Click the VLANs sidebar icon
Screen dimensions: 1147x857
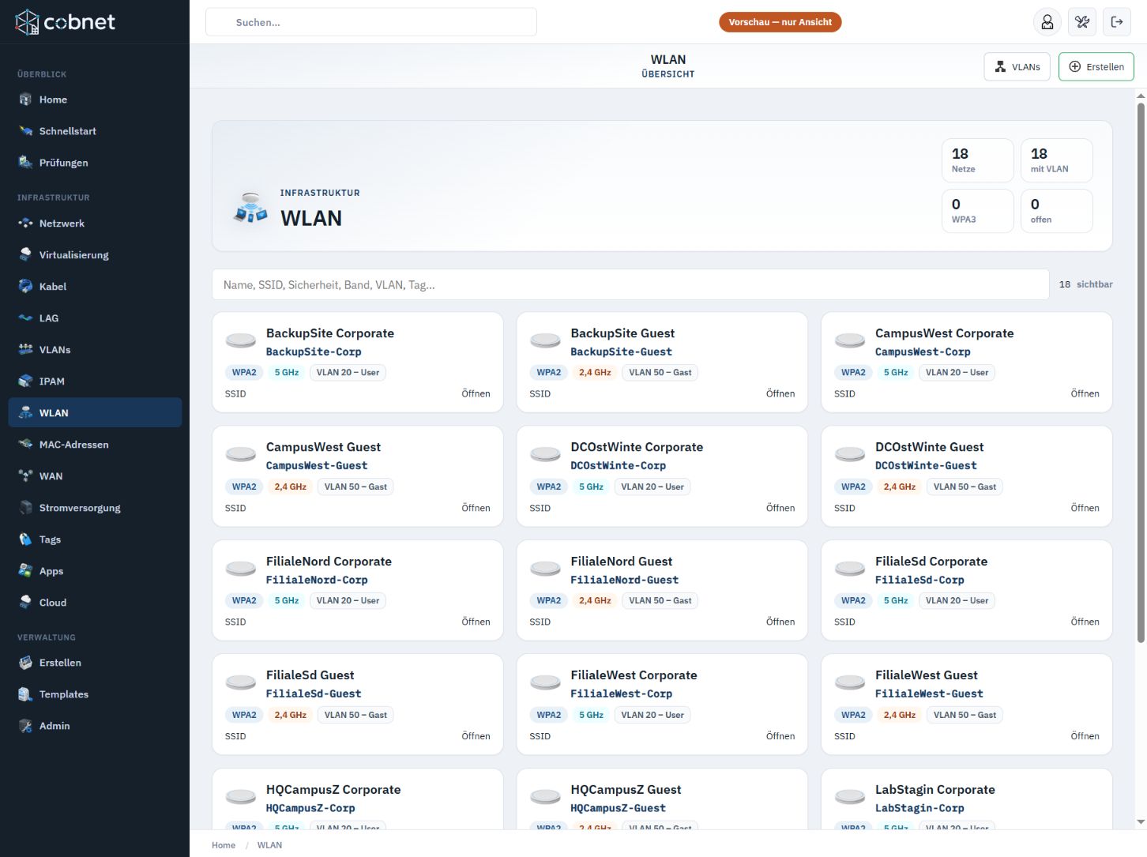(x=25, y=350)
